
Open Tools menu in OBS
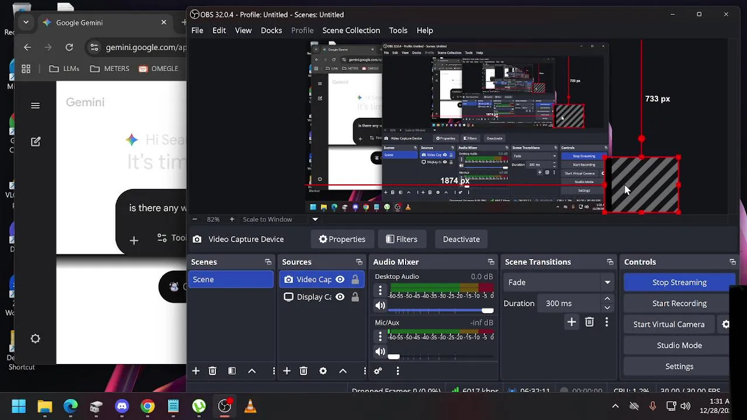point(398,30)
